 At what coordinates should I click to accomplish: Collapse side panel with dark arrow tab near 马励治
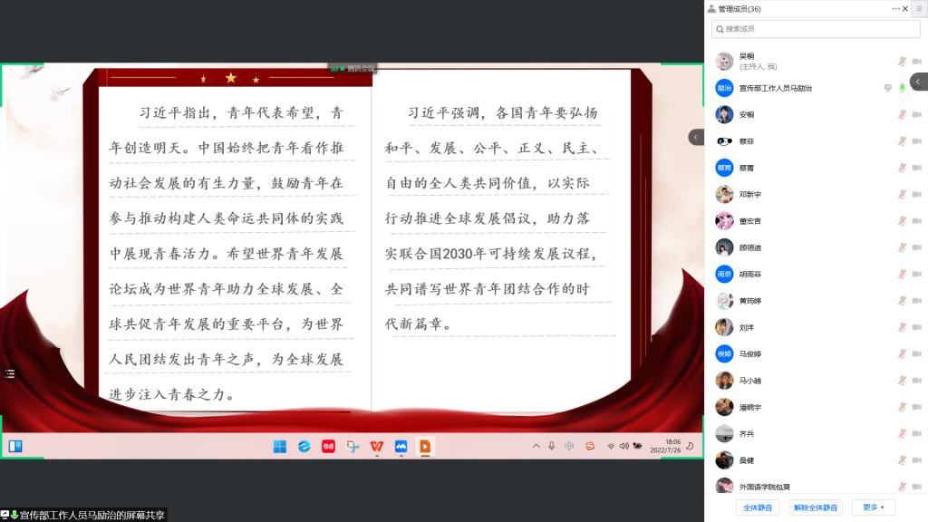pos(919,82)
